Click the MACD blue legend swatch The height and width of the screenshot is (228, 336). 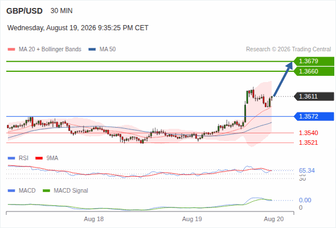[x=11, y=191]
